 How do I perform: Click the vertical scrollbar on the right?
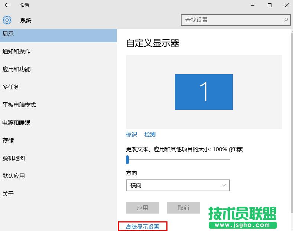pyautogui.click(x=292, y=122)
